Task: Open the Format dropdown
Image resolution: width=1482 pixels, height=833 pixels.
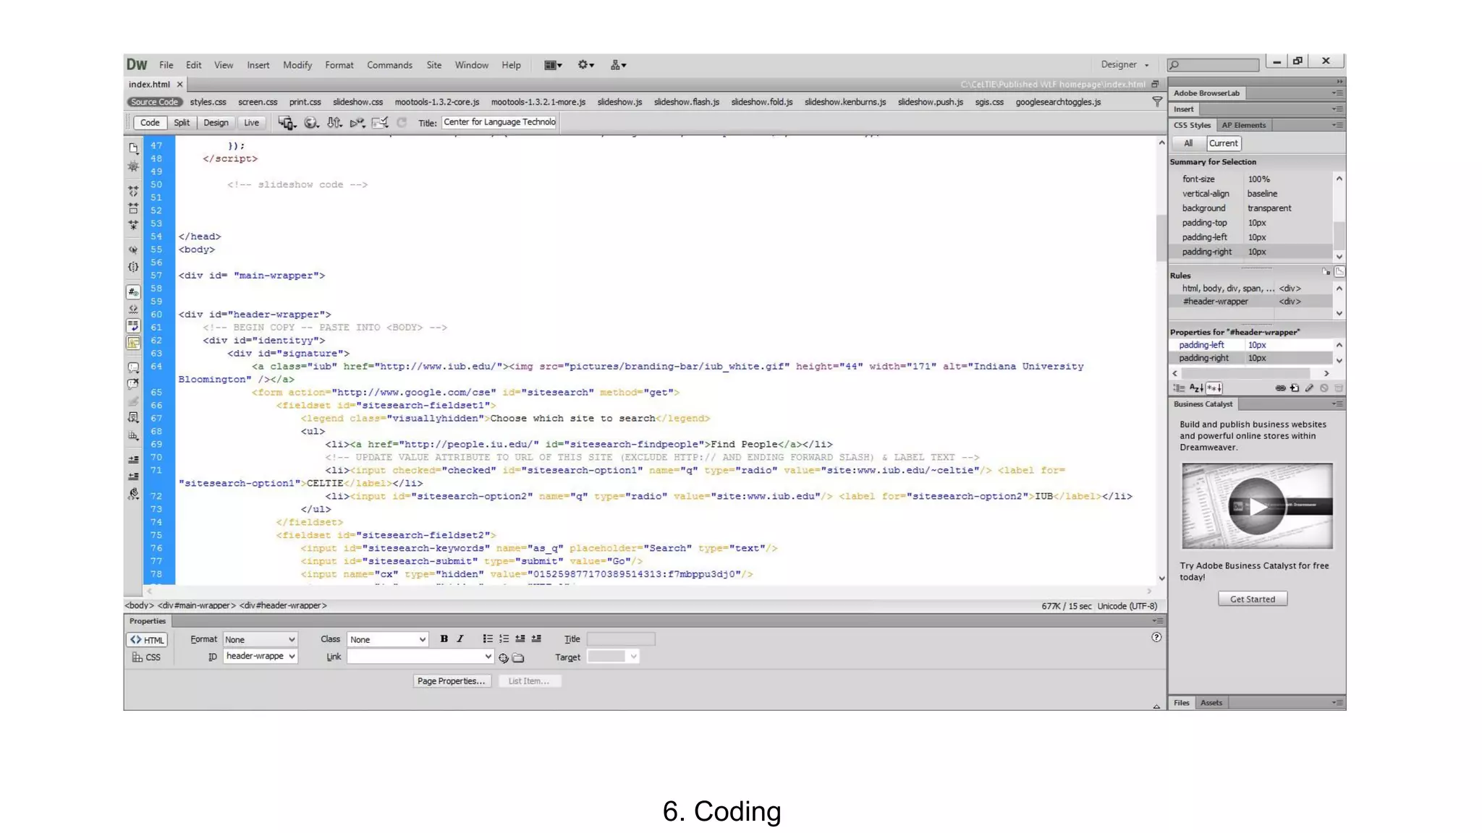Action: click(x=260, y=639)
